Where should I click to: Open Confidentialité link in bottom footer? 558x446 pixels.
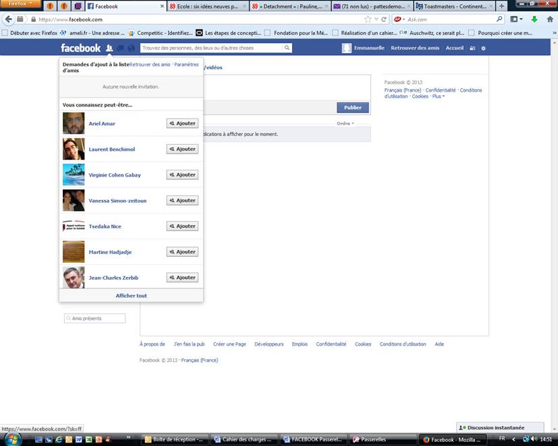tap(331, 344)
